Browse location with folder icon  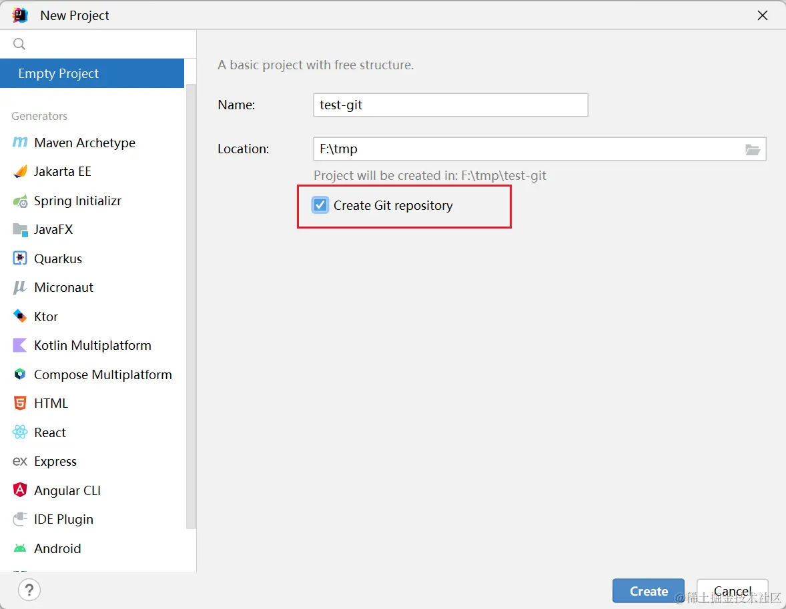(x=753, y=149)
